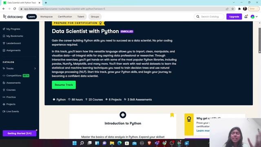The image size is (261, 147).
Task: Open My Bookmarks
Action: (13, 36)
